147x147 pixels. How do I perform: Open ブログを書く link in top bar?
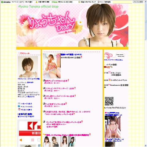tap(29, 2)
